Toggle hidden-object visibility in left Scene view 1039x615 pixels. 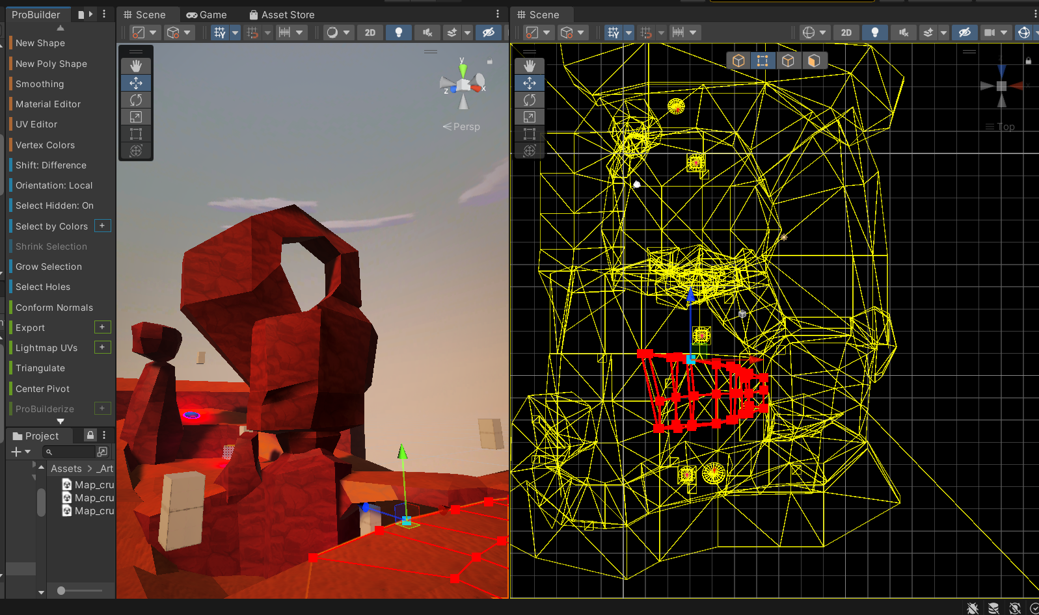coord(489,33)
